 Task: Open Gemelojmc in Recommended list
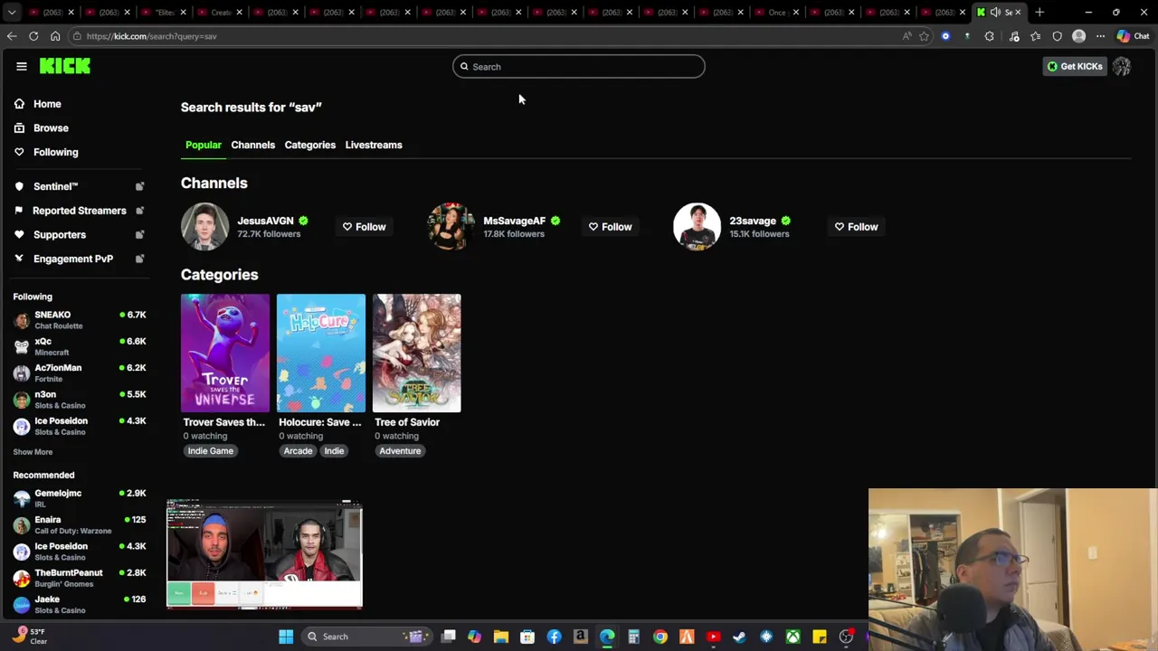pyautogui.click(x=80, y=498)
